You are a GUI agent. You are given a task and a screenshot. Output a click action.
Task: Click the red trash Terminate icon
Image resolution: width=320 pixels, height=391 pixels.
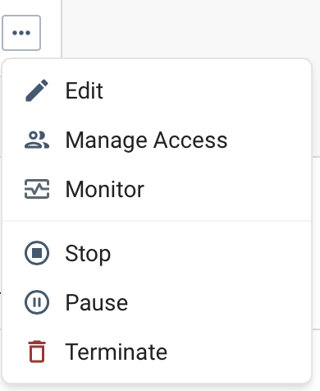[x=37, y=352]
